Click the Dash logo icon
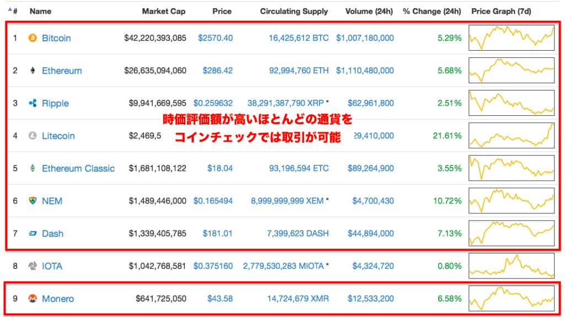565x317 pixels. click(x=33, y=233)
